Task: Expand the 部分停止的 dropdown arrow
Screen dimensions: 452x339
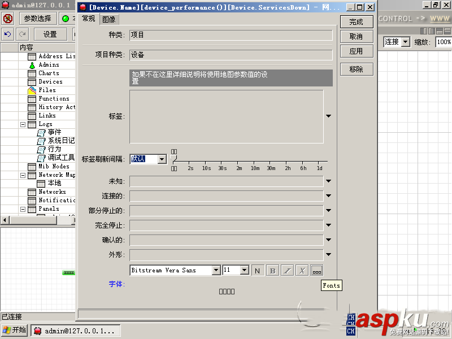Action: pyautogui.click(x=329, y=210)
